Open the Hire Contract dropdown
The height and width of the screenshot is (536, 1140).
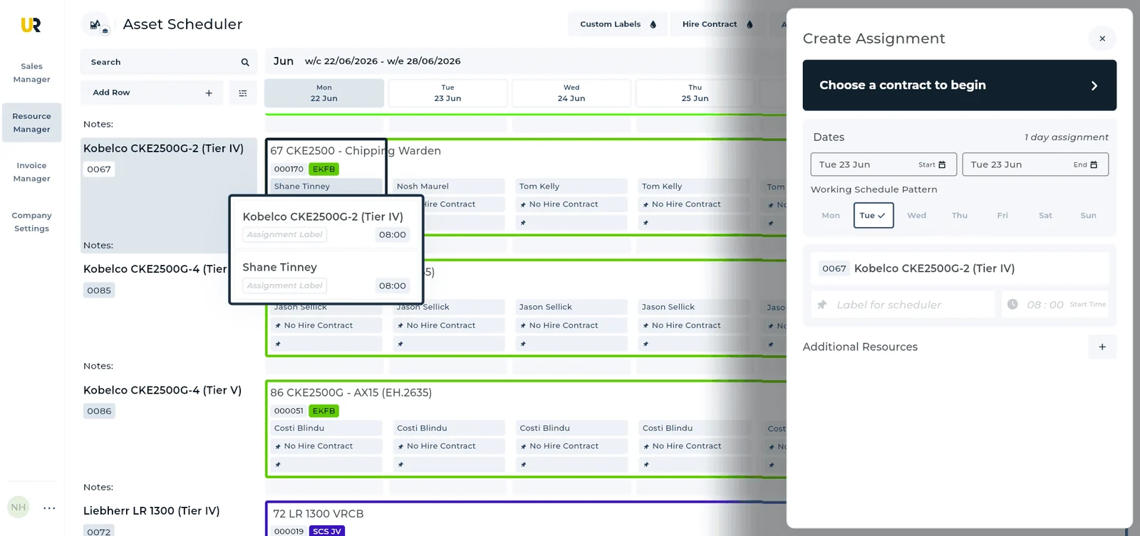(718, 24)
